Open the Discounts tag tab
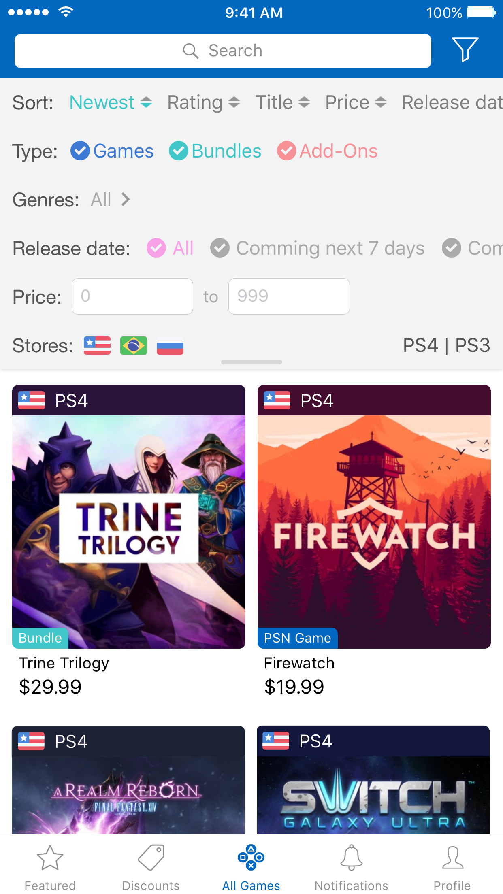The height and width of the screenshot is (894, 503). [151, 867]
